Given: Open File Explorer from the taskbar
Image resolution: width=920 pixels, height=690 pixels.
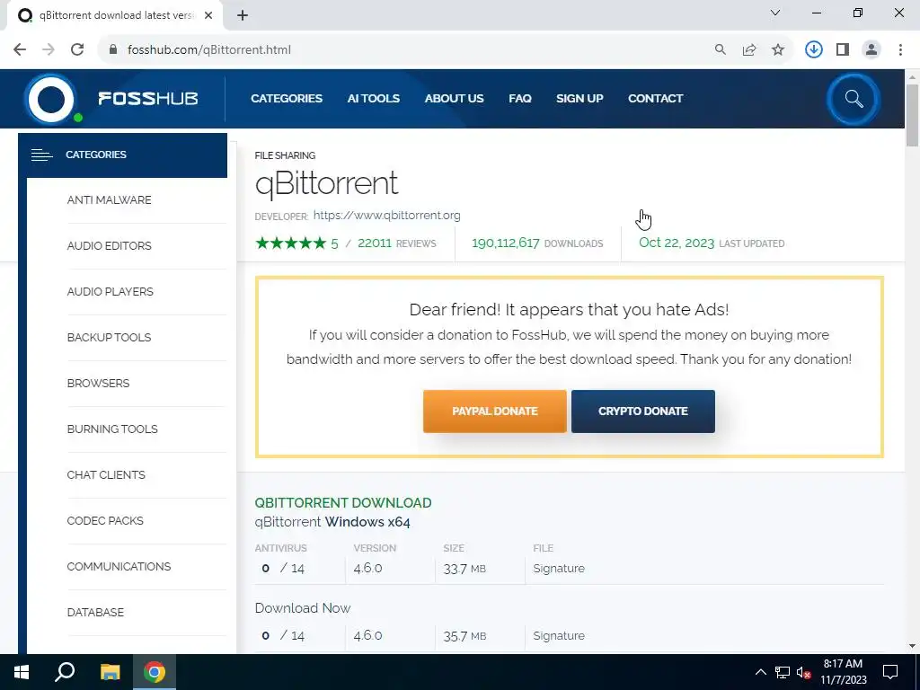Looking at the screenshot, I should coord(110,672).
